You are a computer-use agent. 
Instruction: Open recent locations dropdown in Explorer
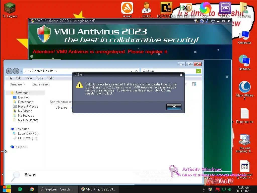pos(21,71)
